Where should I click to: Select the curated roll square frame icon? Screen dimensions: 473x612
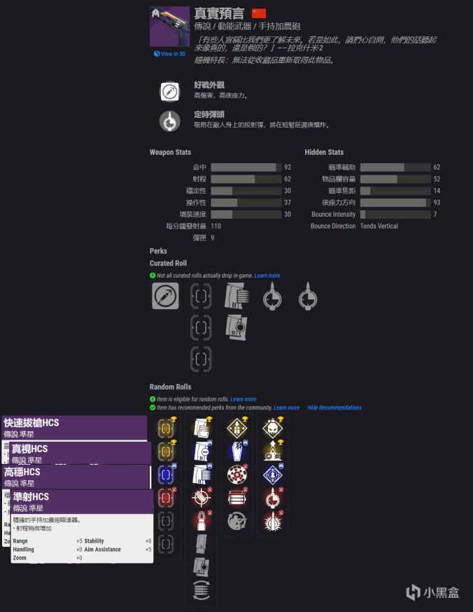166,297
